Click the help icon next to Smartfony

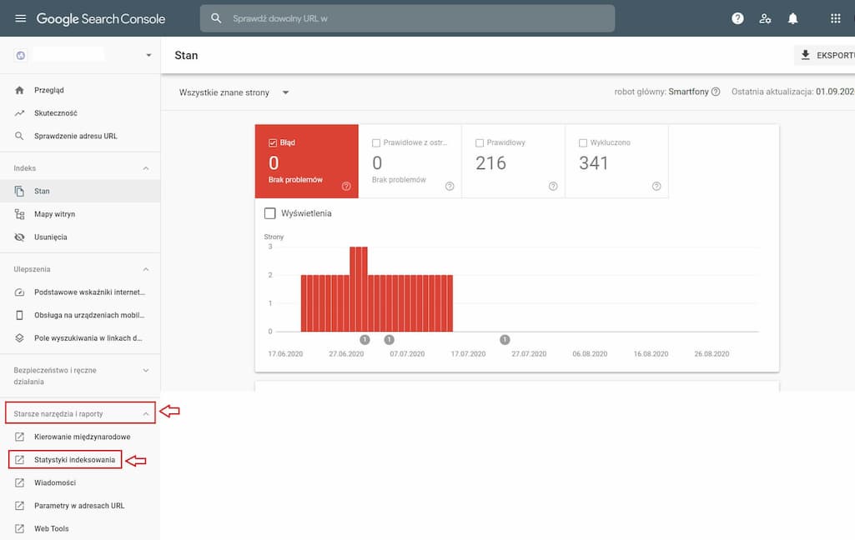716,92
